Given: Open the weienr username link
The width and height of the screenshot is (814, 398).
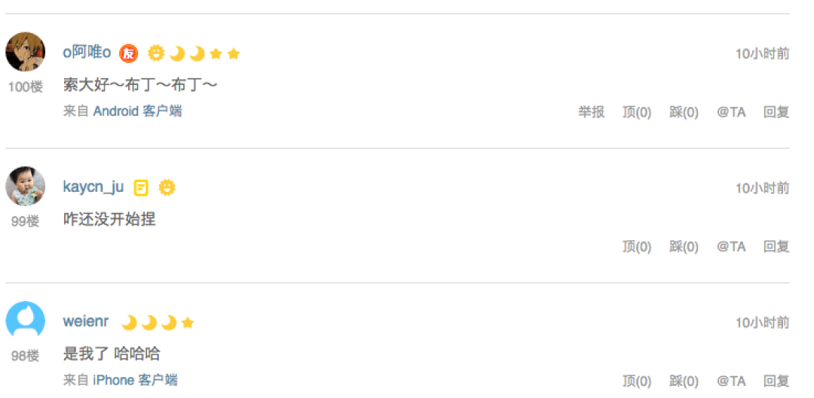Looking at the screenshot, I should pos(86,321).
